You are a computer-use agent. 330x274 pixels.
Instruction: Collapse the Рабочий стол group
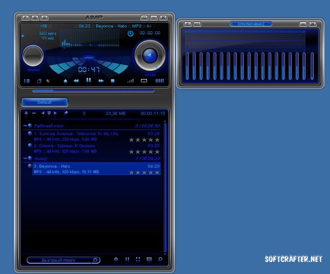coord(25,126)
